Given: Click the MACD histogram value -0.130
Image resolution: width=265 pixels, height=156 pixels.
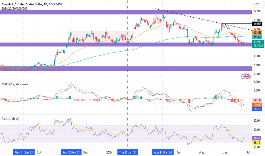Looking at the screenshot, I should [x=257, y=100].
